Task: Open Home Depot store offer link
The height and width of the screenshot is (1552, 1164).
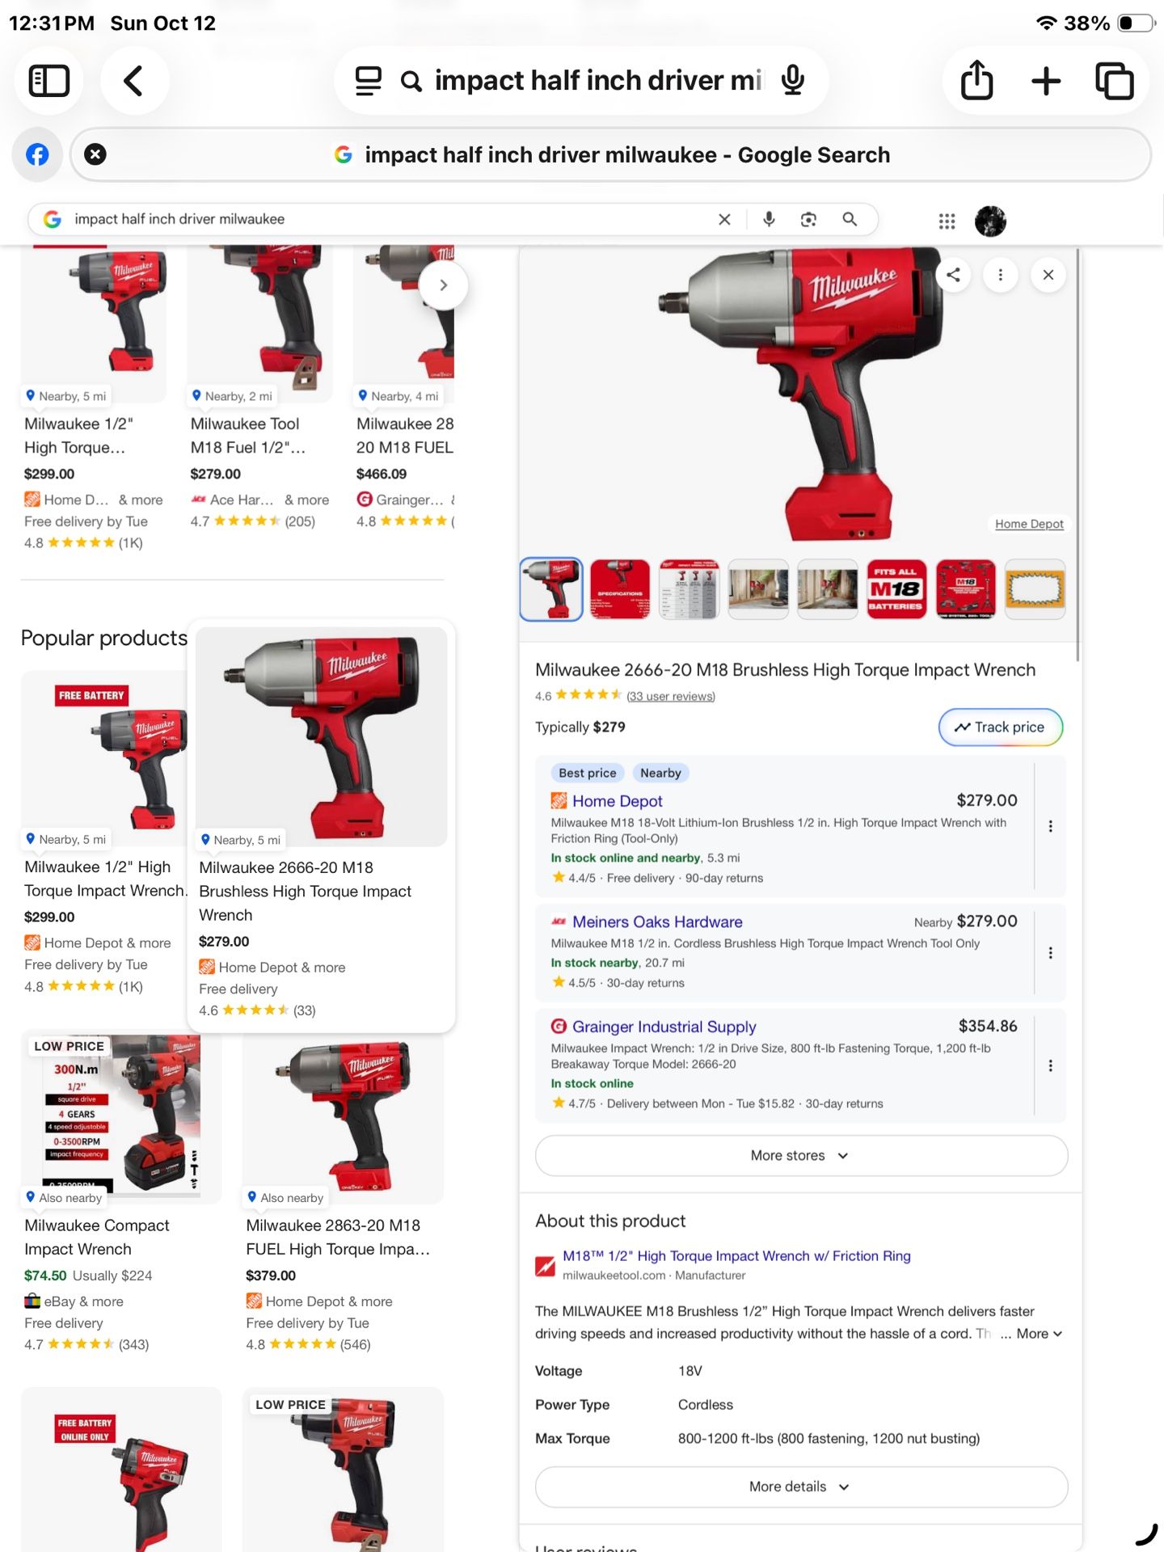Action: pos(617,801)
